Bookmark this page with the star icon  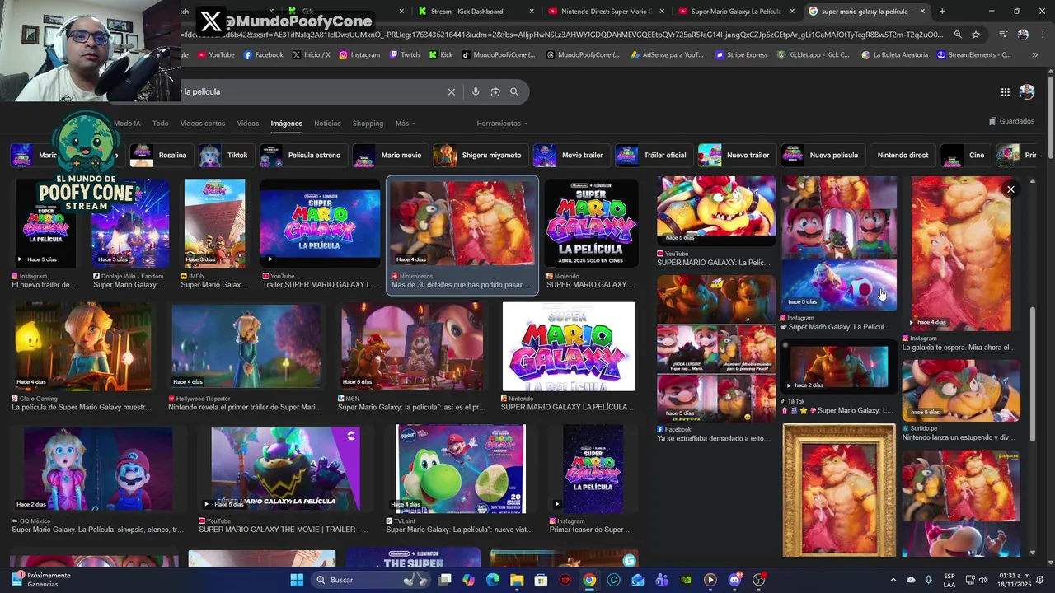[976, 35]
